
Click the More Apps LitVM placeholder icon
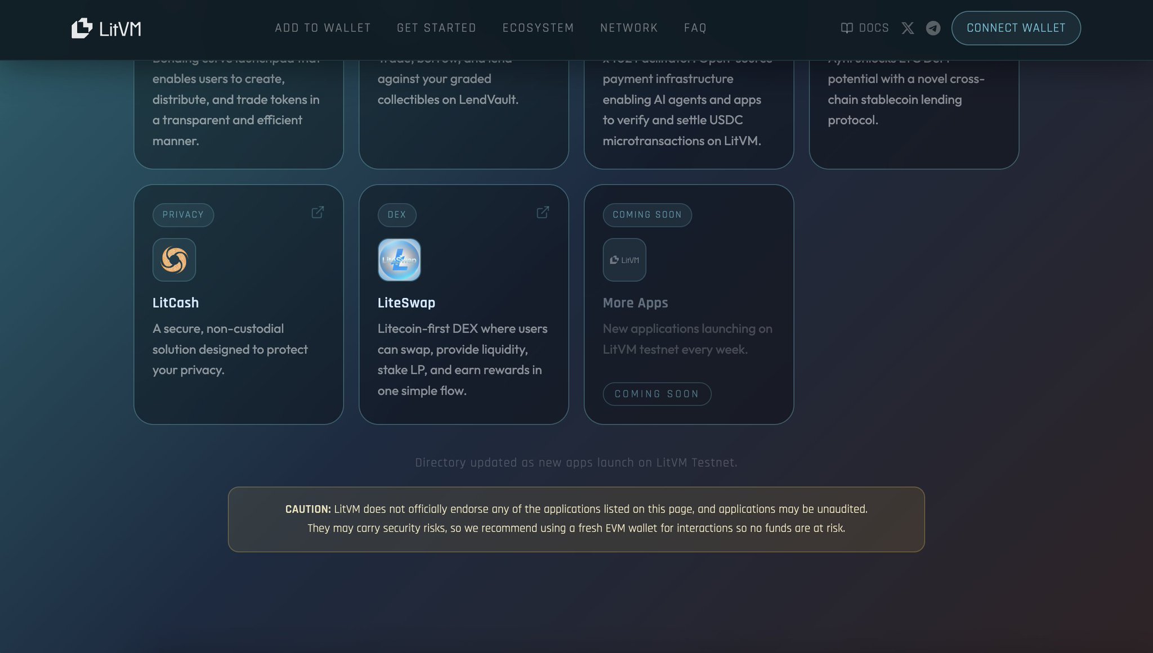point(624,260)
